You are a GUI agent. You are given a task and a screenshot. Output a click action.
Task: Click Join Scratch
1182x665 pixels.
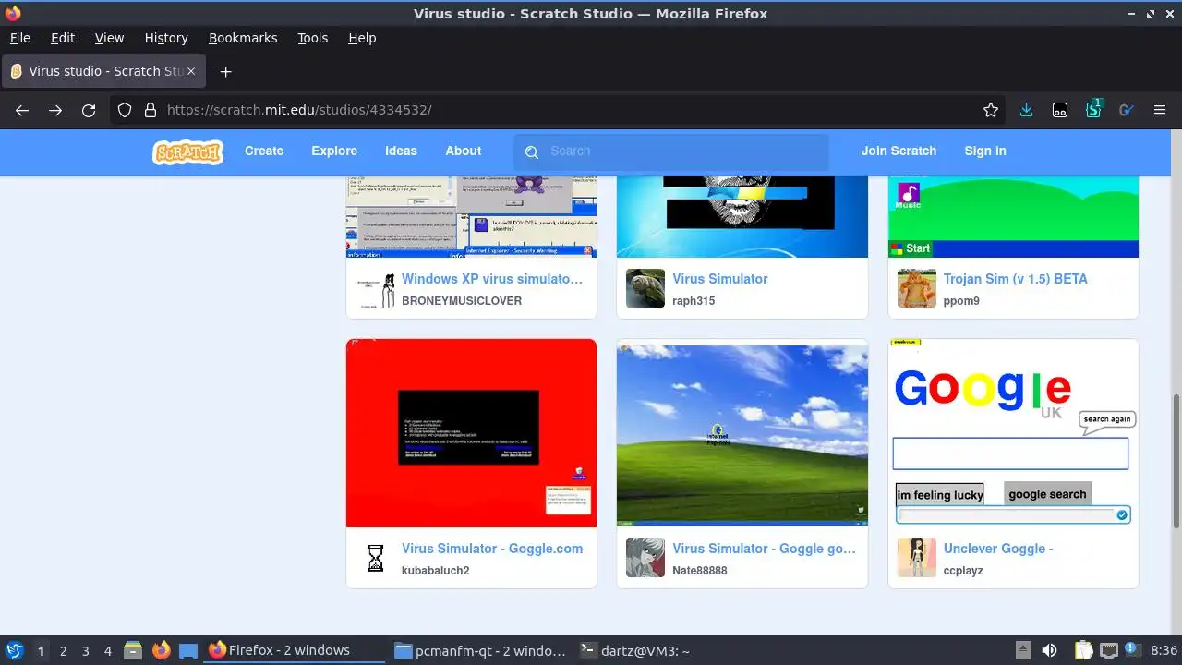tap(899, 151)
